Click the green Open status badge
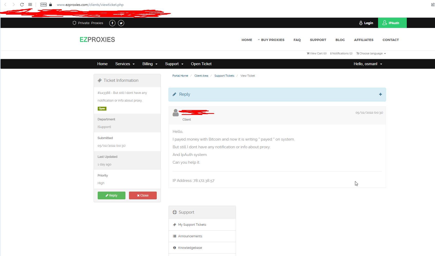 [102, 109]
